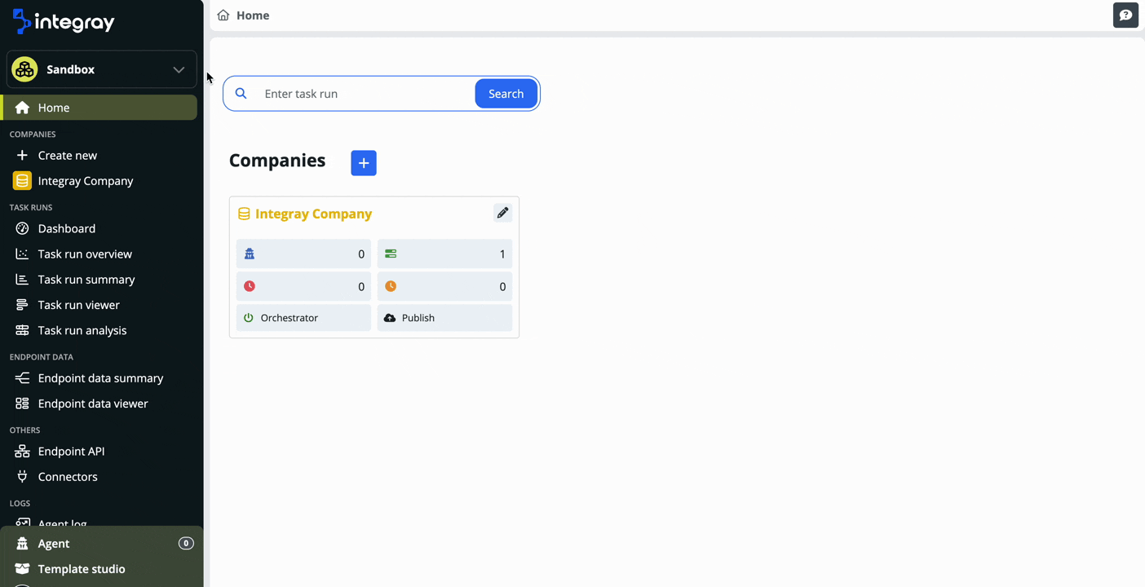Click the chat bubble icon in top-right corner
Viewport: 1145px width, 587px height.
click(1125, 15)
